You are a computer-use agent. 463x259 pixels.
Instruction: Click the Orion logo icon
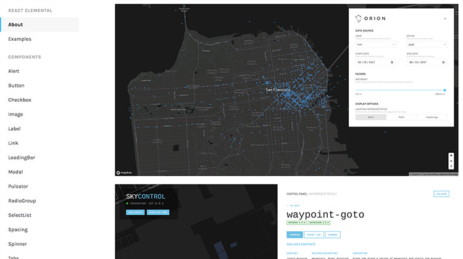point(359,18)
